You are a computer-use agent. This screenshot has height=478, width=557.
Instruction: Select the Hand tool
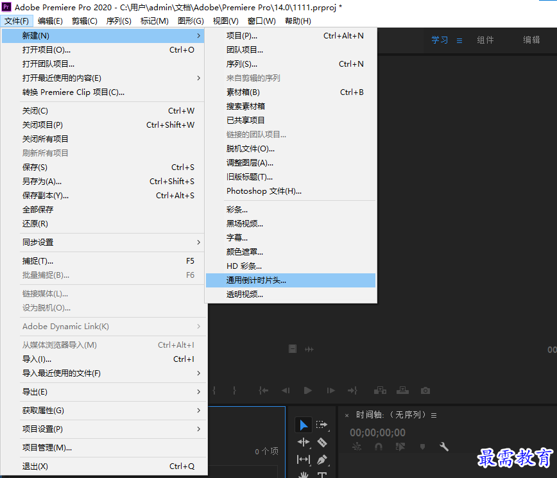[304, 474]
